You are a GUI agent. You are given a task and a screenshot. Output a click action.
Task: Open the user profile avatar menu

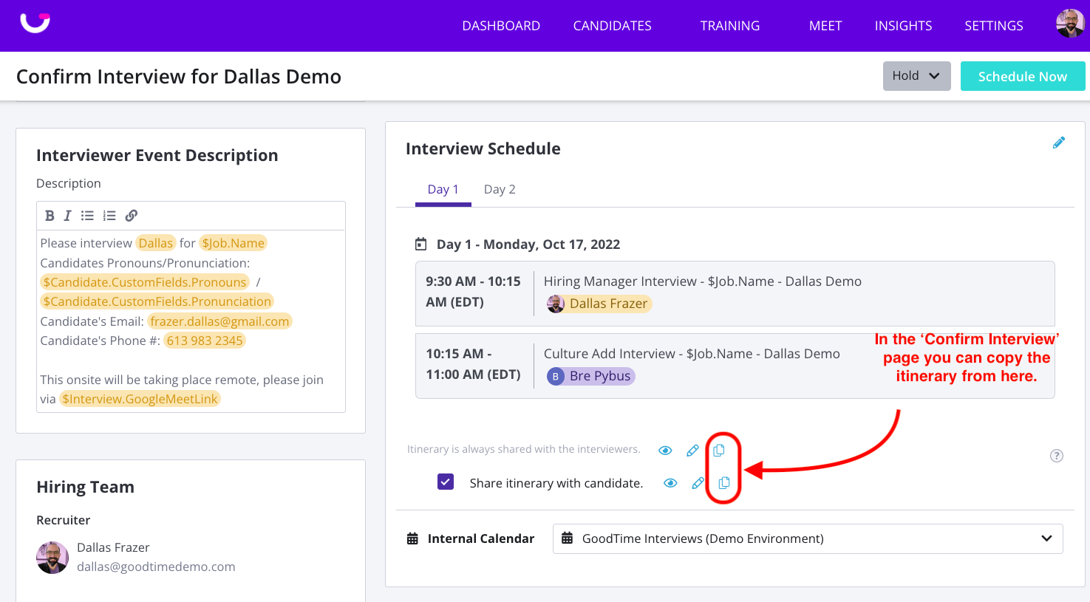pos(1069,24)
